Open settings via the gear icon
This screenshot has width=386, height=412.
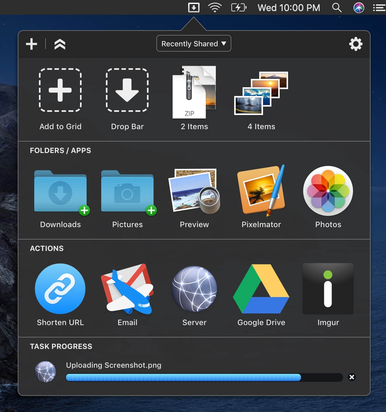[356, 44]
